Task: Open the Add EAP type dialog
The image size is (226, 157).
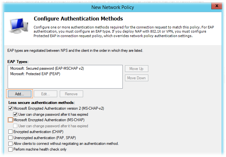Action: 19,94
